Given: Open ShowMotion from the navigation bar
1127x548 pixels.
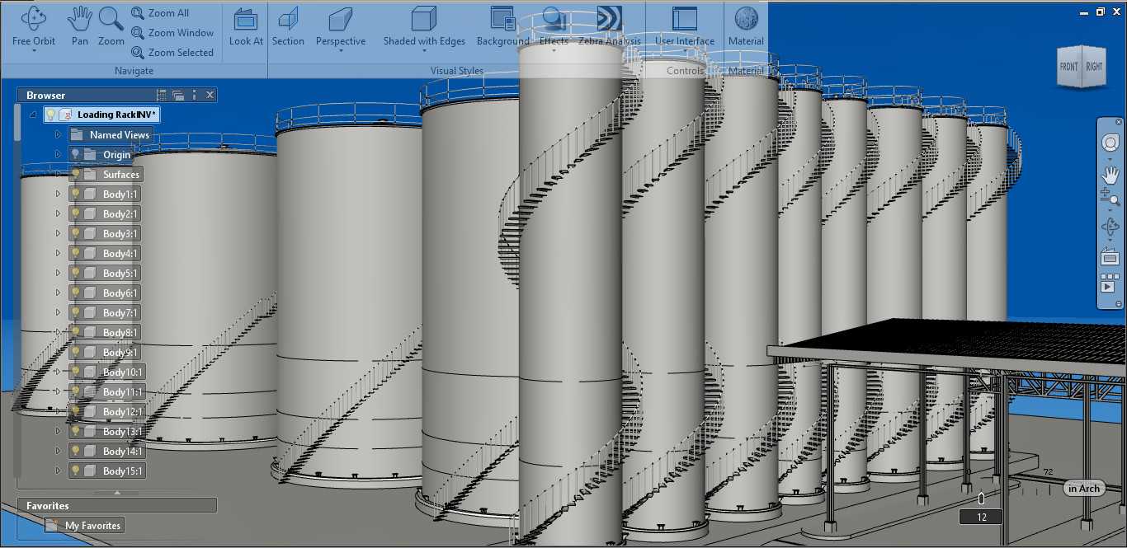Looking at the screenshot, I should [x=1110, y=283].
